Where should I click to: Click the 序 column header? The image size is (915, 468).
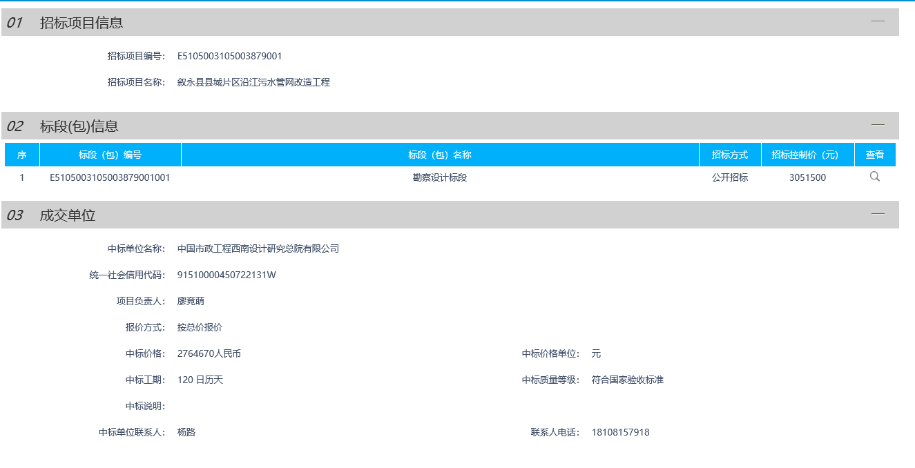click(21, 155)
